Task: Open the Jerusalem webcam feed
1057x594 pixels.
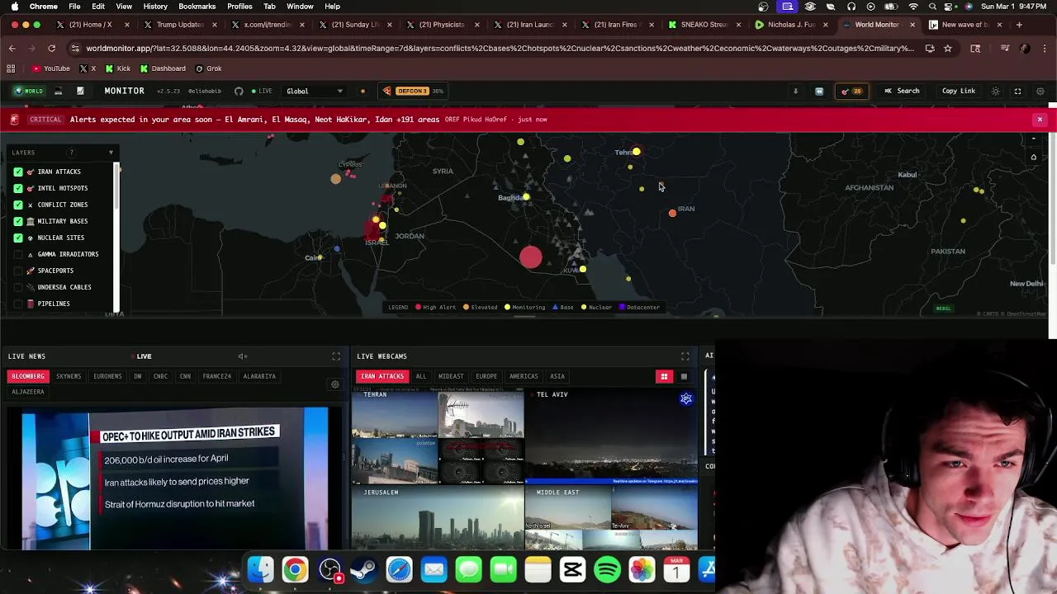Action: point(438,519)
